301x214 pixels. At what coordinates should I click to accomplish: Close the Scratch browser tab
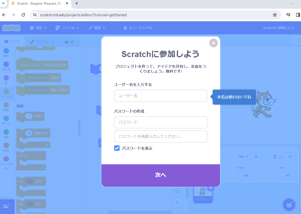pyautogui.click(x=67, y=3)
